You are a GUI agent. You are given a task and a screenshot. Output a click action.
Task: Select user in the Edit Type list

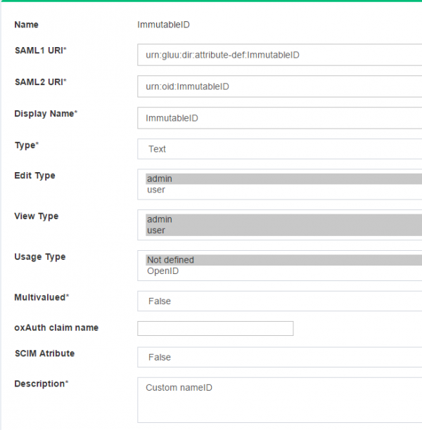tap(156, 190)
